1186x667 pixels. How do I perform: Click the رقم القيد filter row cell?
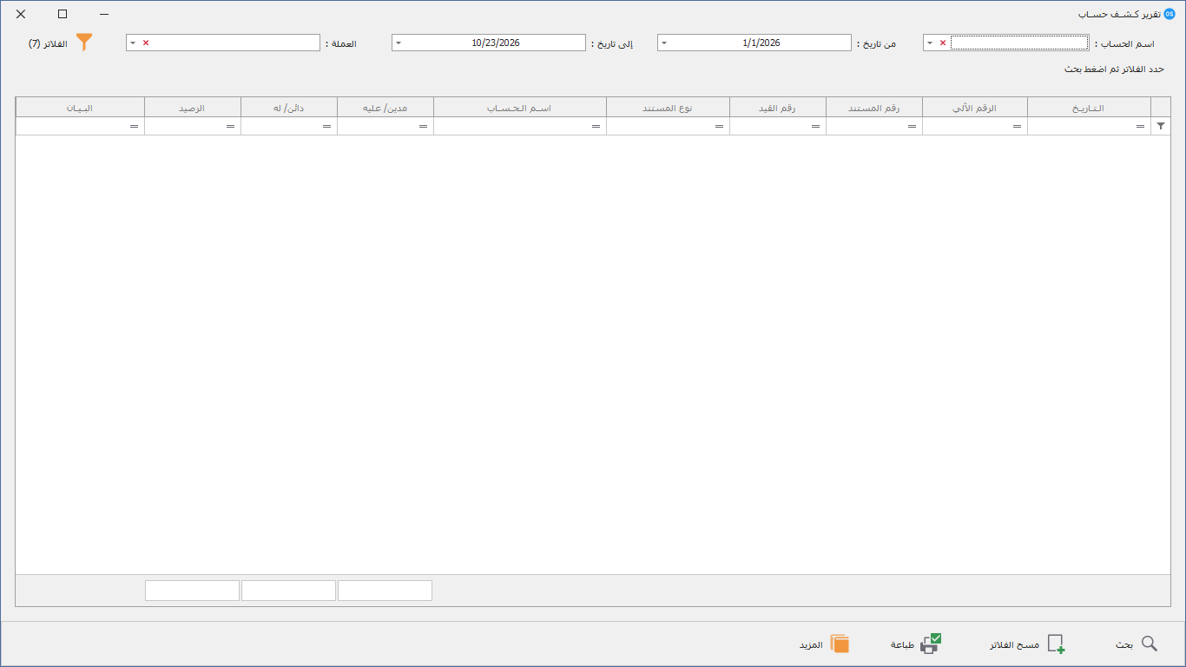coord(778,127)
